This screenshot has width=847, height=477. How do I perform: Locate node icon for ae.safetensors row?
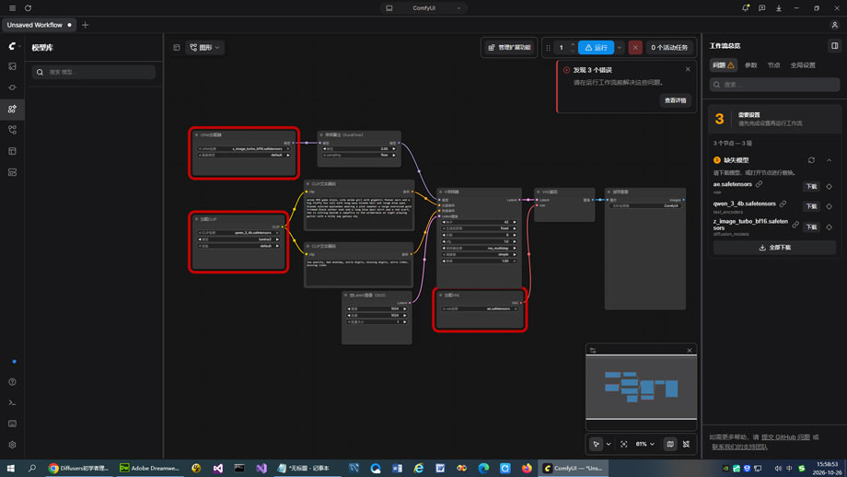click(830, 186)
